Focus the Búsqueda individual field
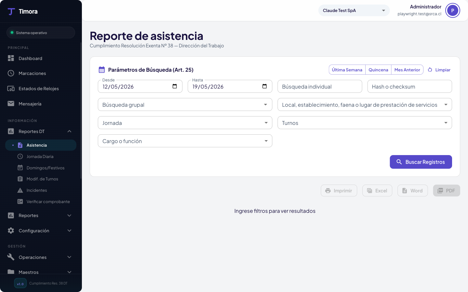 (320, 86)
